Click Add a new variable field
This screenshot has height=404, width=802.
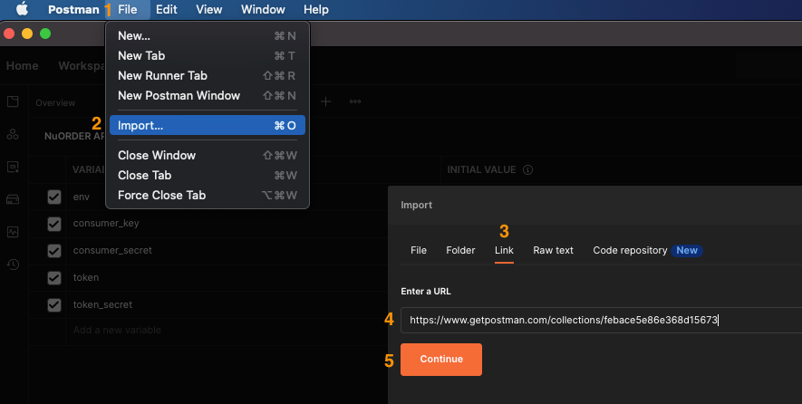[x=117, y=331]
